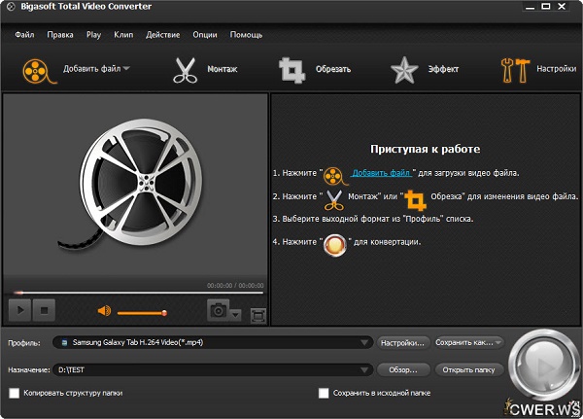
Task: Adjust the orange volume slider
Action: 142,313
